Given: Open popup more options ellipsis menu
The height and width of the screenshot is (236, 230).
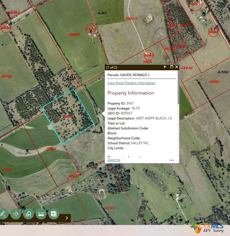Looking at the screenshot, I should coord(172,160).
